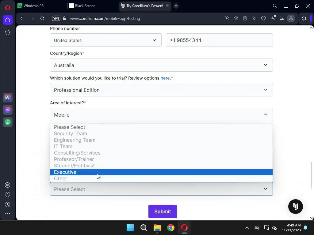Choose Professor/Trainer option
Screen dimensions: 314x235
(161, 159)
